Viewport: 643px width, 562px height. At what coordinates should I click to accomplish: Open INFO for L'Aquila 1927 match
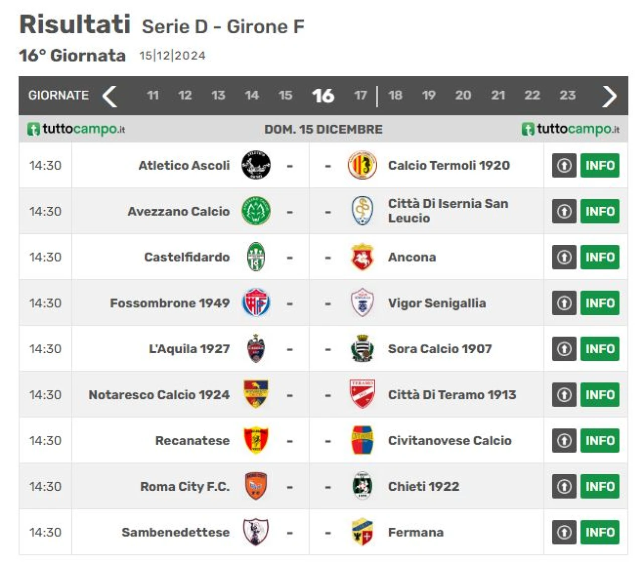600,349
